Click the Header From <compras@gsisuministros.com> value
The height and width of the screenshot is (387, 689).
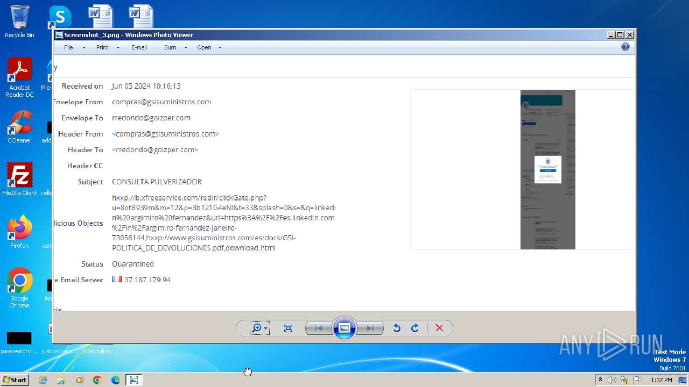click(165, 134)
